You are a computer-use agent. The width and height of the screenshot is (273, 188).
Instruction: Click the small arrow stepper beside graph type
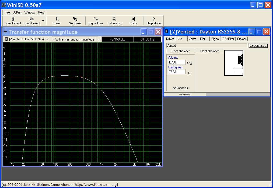coord(99,39)
